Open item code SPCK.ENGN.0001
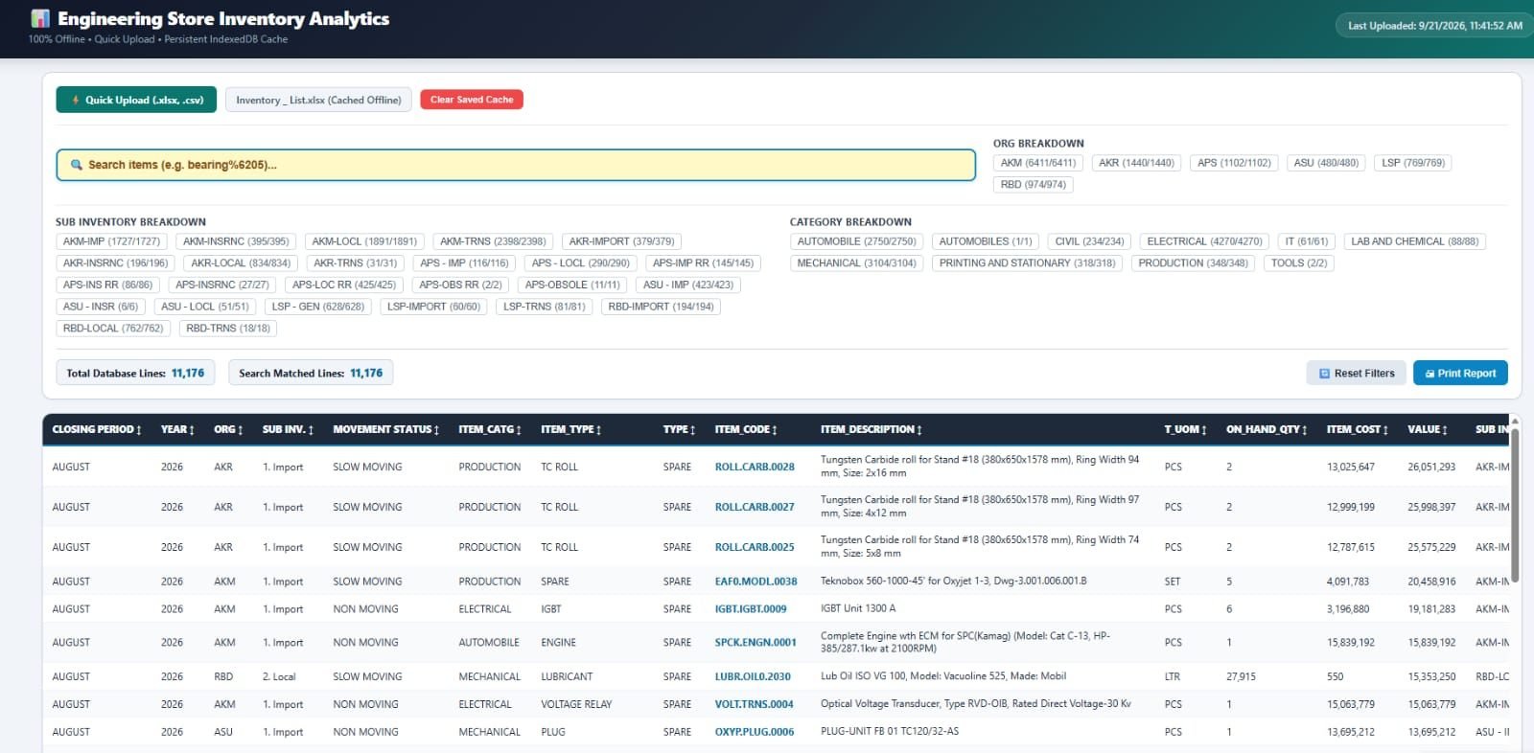 coord(755,643)
